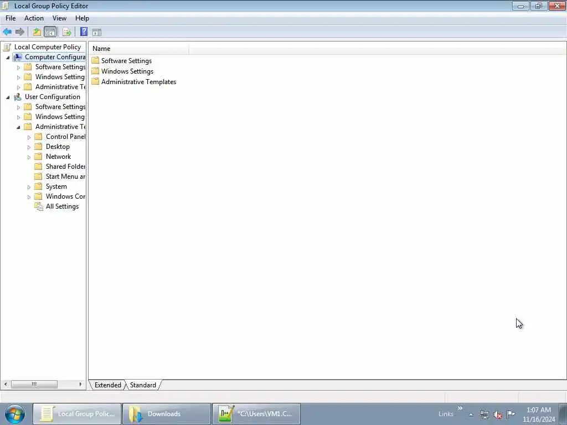Expand Links toolbar chevron on taskbar
The image size is (567, 425).
point(460,408)
